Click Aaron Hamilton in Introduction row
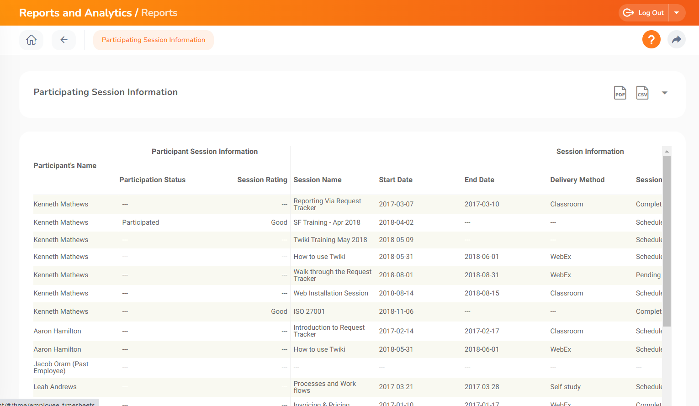699x406 pixels. click(x=57, y=331)
